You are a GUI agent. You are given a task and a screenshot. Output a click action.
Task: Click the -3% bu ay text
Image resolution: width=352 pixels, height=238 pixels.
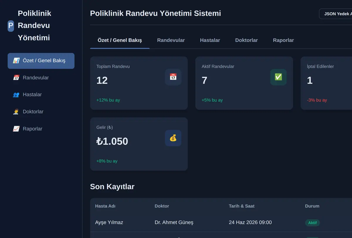317,100
